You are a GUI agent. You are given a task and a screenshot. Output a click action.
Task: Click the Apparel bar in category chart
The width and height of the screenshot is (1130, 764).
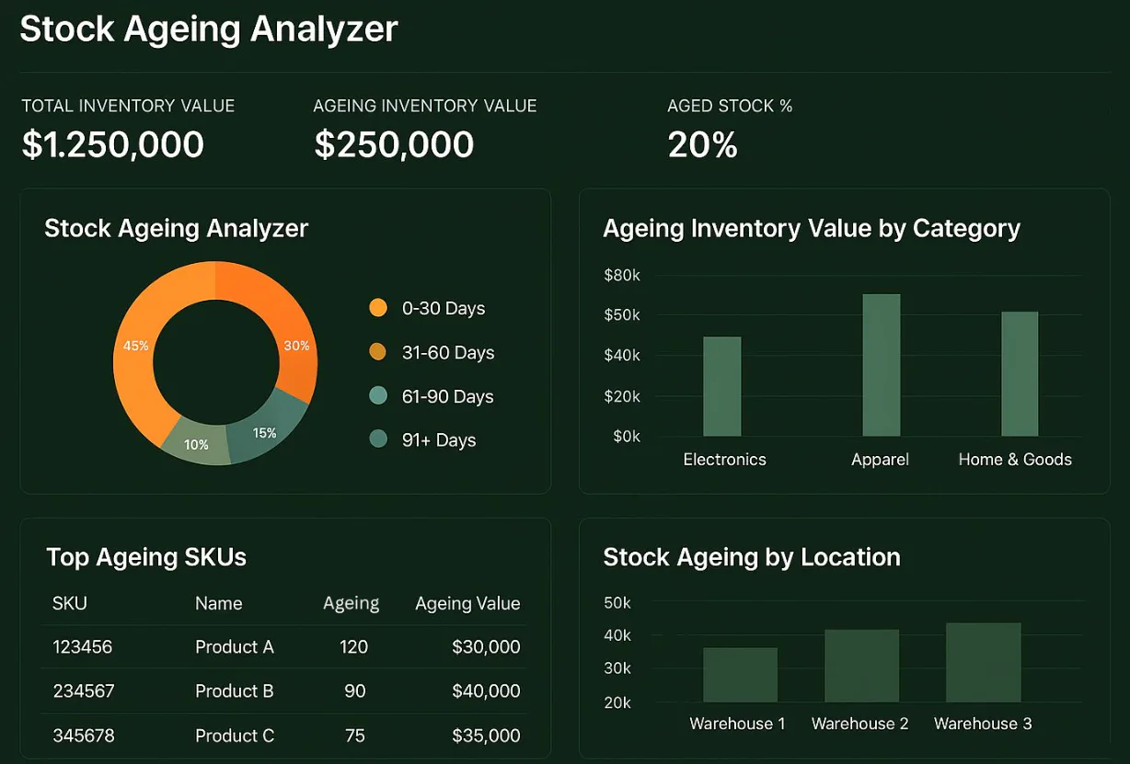click(x=882, y=365)
